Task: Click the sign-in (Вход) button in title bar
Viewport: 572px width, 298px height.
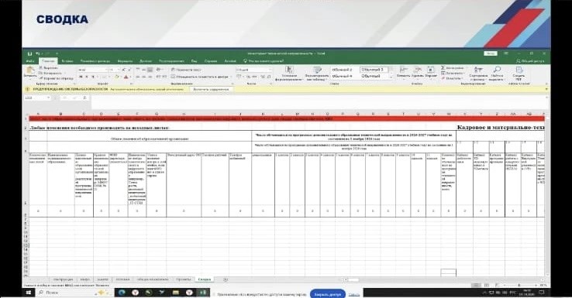Action: coord(491,53)
